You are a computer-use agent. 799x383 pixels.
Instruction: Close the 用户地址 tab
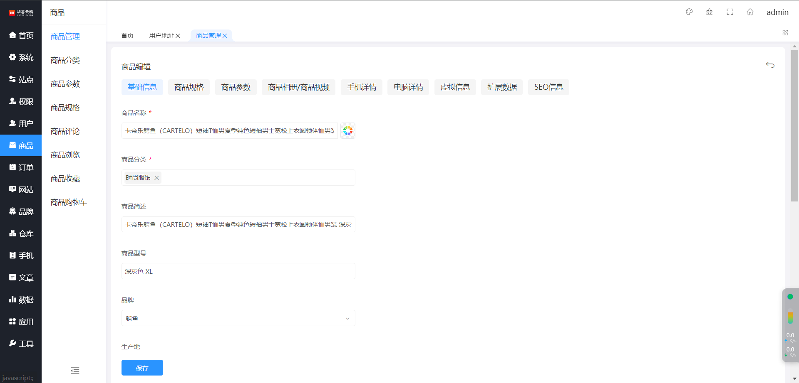click(178, 36)
